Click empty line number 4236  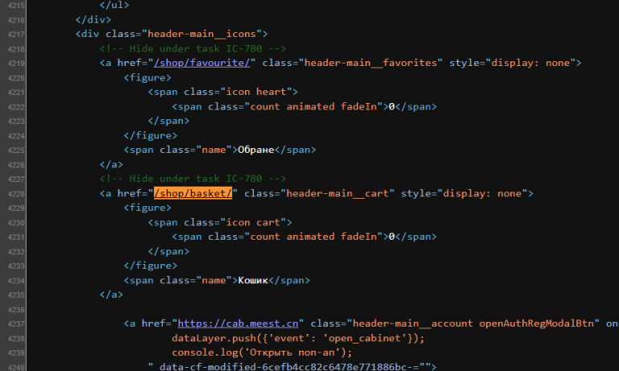(x=16, y=310)
